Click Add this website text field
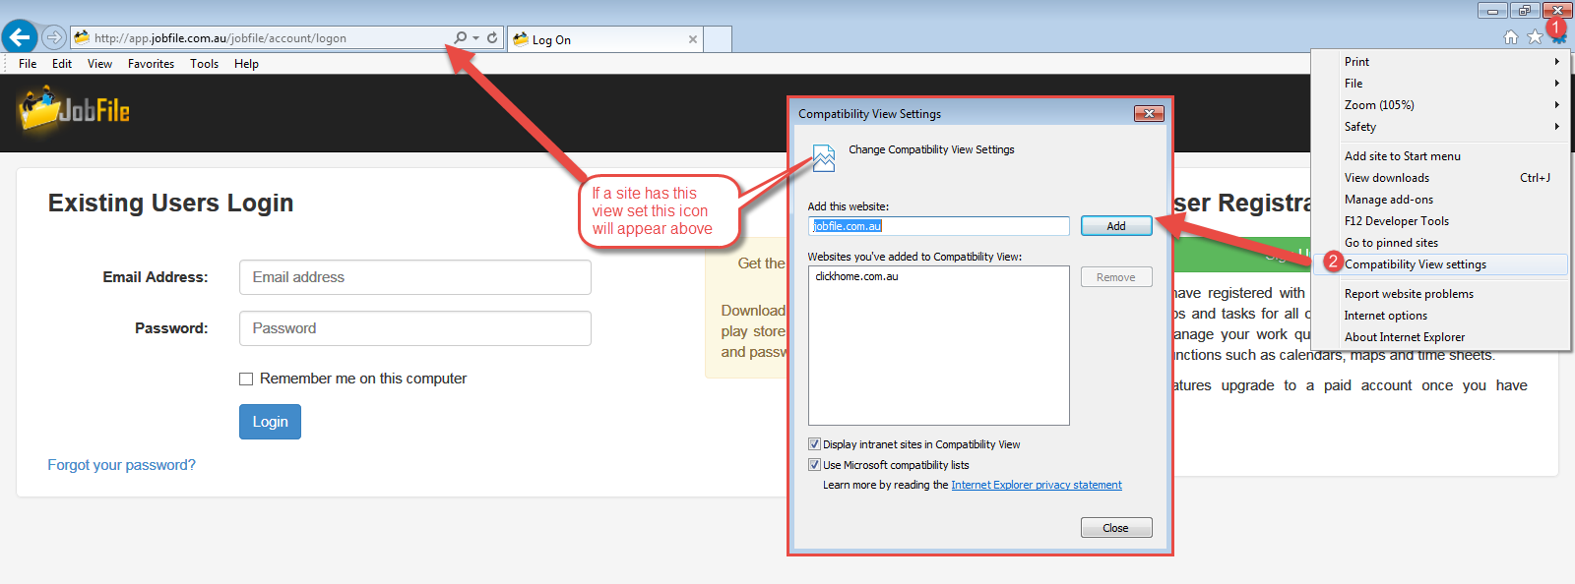1575x584 pixels. (939, 226)
